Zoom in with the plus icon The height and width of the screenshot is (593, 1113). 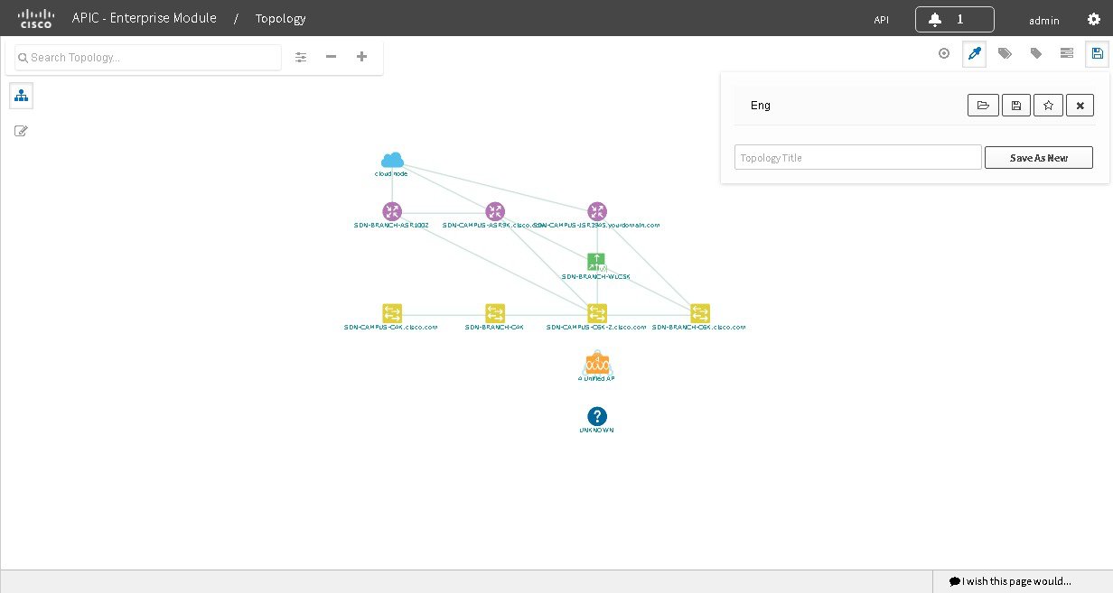pyautogui.click(x=361, y=57)
